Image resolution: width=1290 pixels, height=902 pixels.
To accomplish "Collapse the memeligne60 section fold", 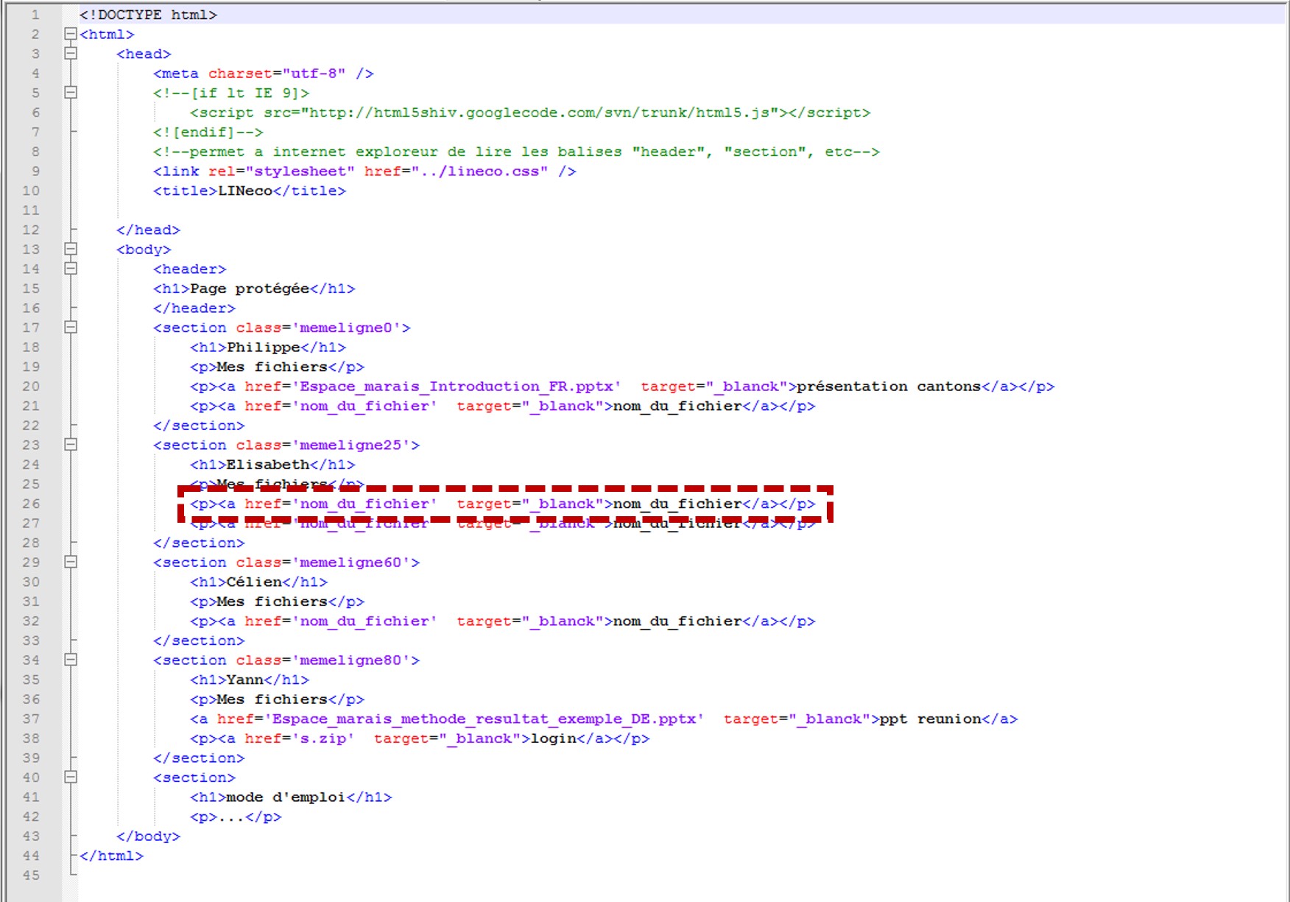I will pyautogui.click(x=71, y=562).
